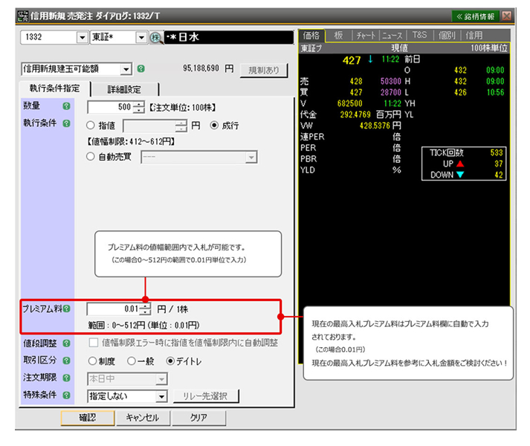530x446 pixels.
Task: Open the 特殊条件 指定しない dropdown
Action: (x=161, y=396)
